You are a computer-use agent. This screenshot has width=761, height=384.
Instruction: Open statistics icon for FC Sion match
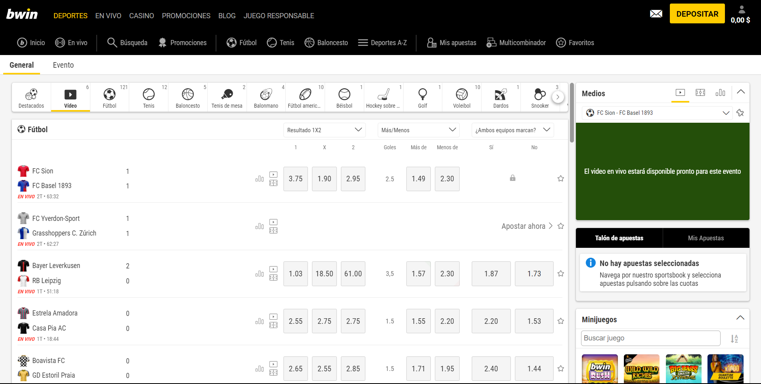click(260, 179)
